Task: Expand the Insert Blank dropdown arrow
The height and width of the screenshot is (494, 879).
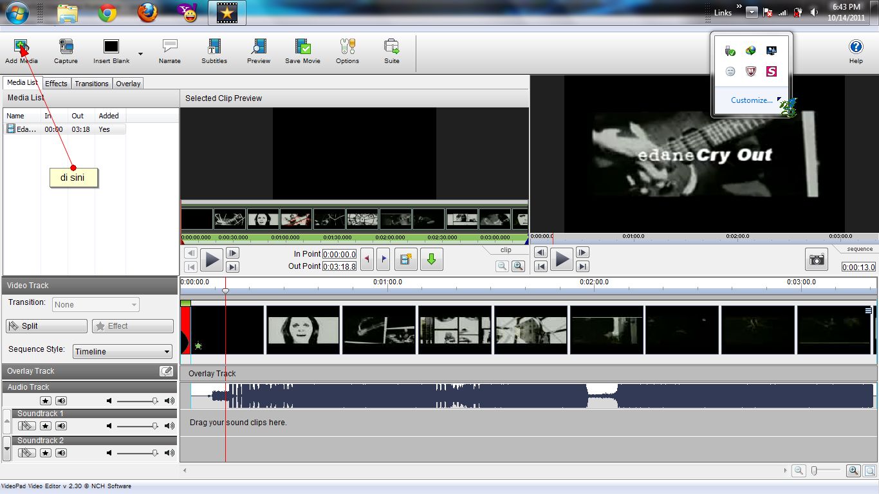Action: coord(140,53)
